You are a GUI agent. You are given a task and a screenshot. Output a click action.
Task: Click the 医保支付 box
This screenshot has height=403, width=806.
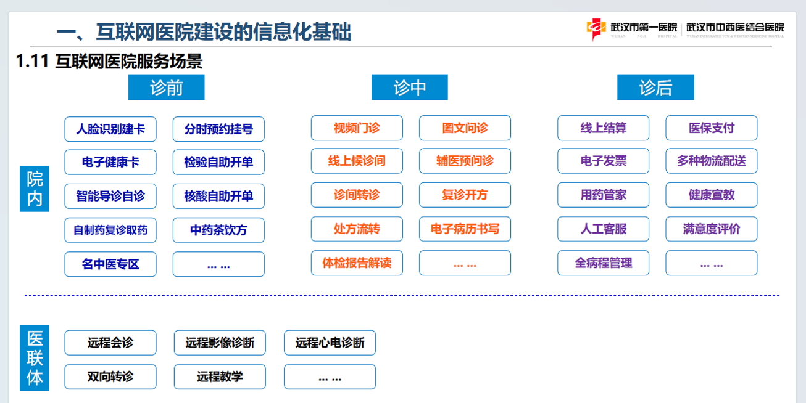pyautogui.click(x=711, y=128)
